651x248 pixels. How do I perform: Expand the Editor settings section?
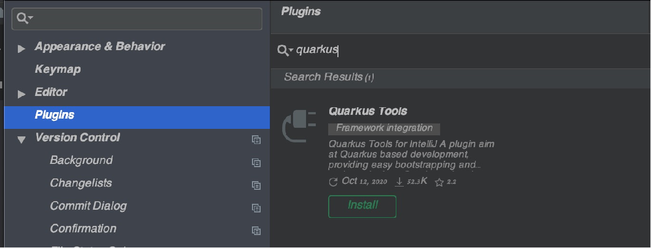[x=22, y=94]
